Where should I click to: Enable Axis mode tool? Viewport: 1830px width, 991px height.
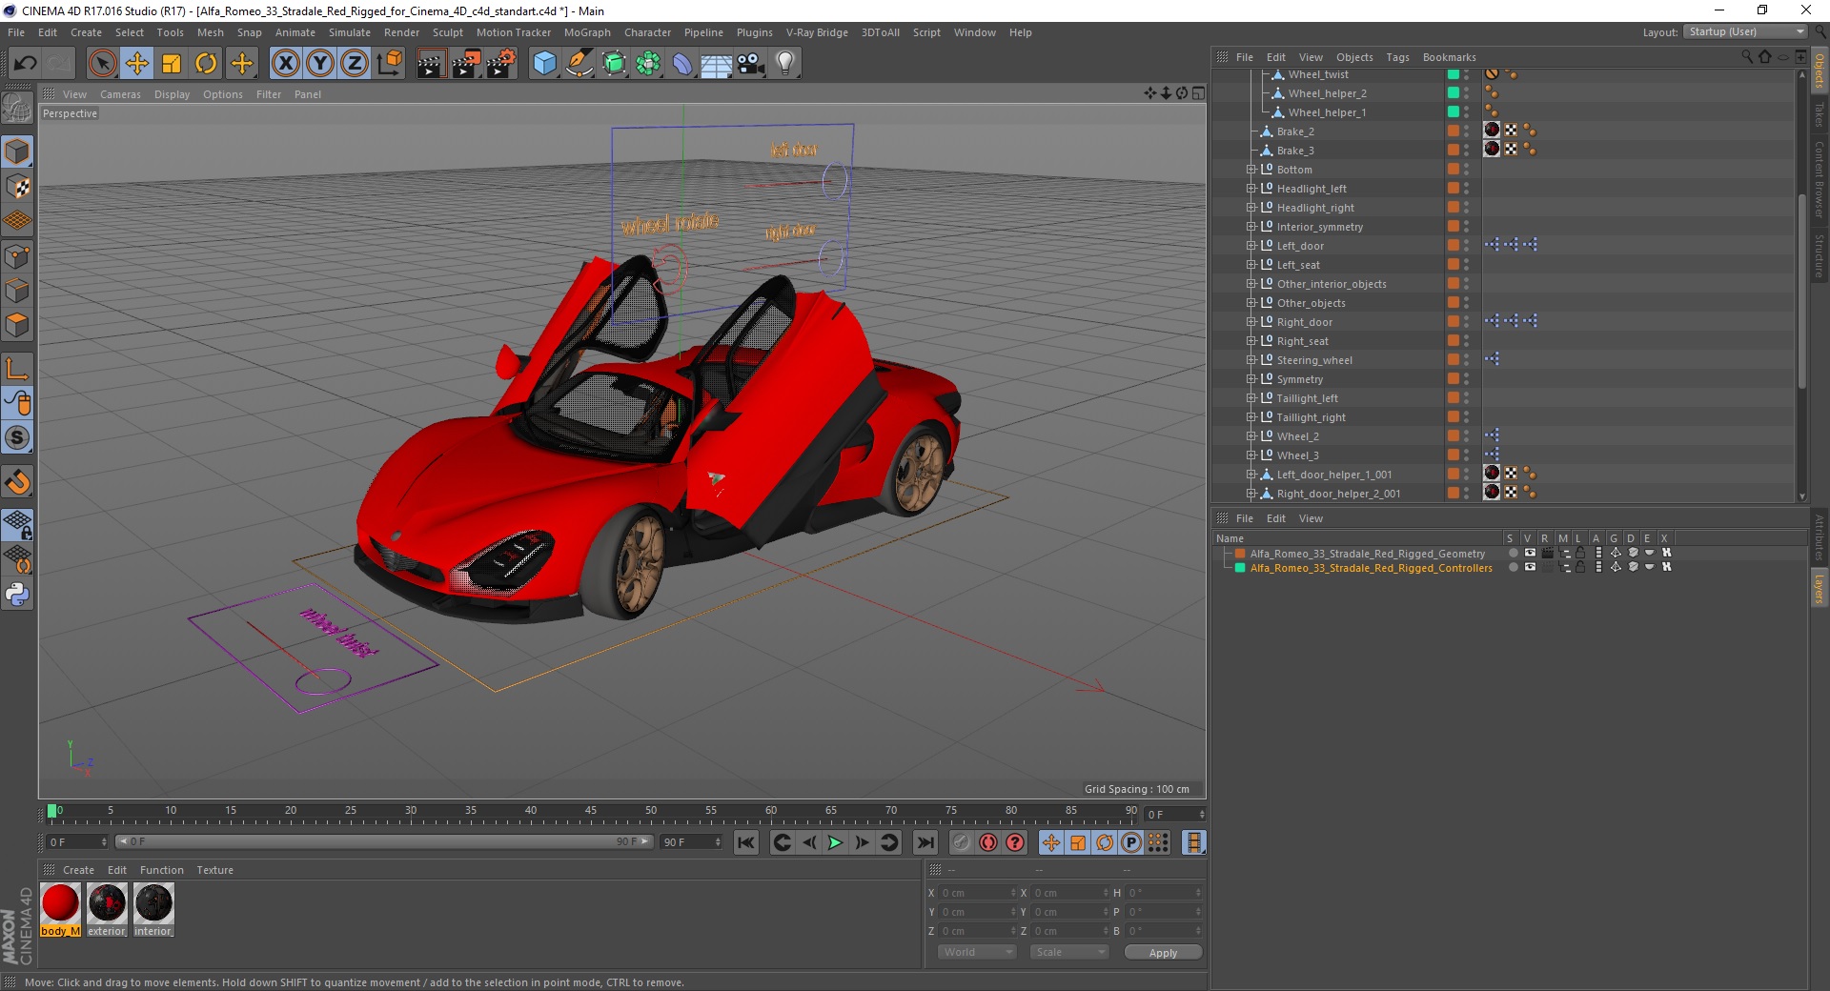(x=17, y=369)
